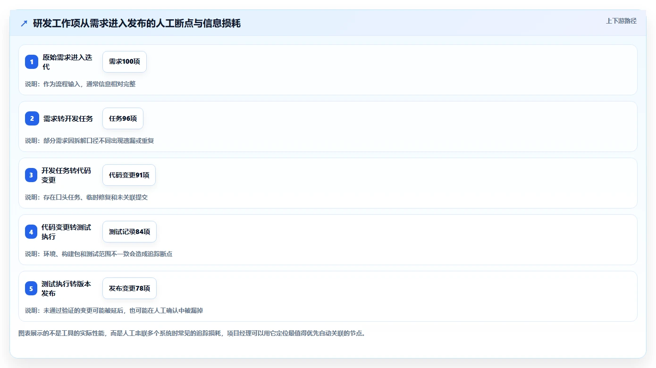The width and height of the screenshot is (656, 368).
Task: Click the title 研发工作项从需求进入发布的人工断点与信息损耗
Action: (137, 23)
